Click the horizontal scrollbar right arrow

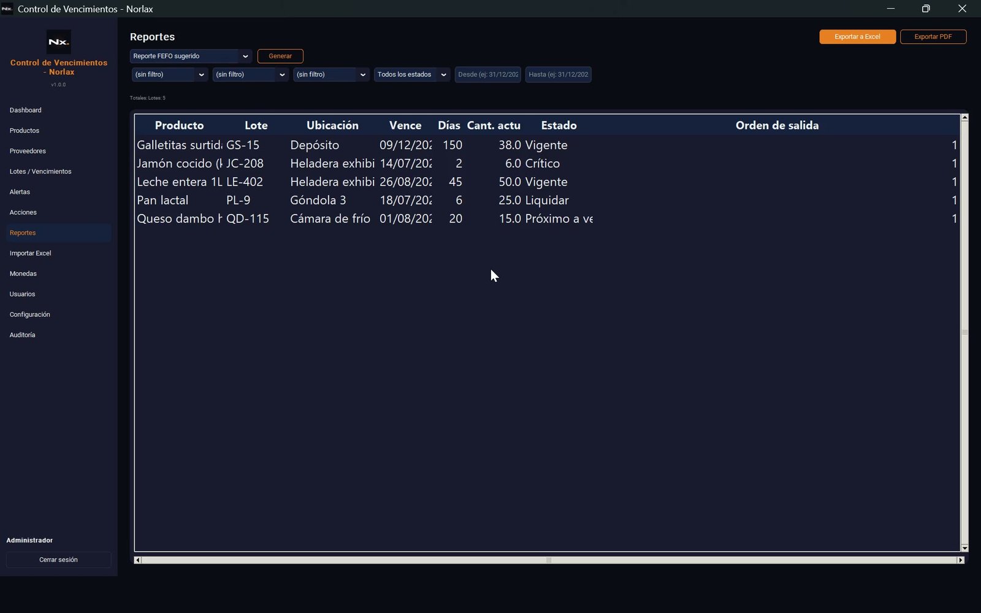(961, 560)
